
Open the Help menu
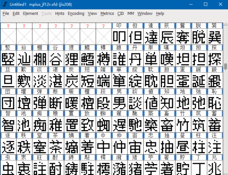pos(160,13)
